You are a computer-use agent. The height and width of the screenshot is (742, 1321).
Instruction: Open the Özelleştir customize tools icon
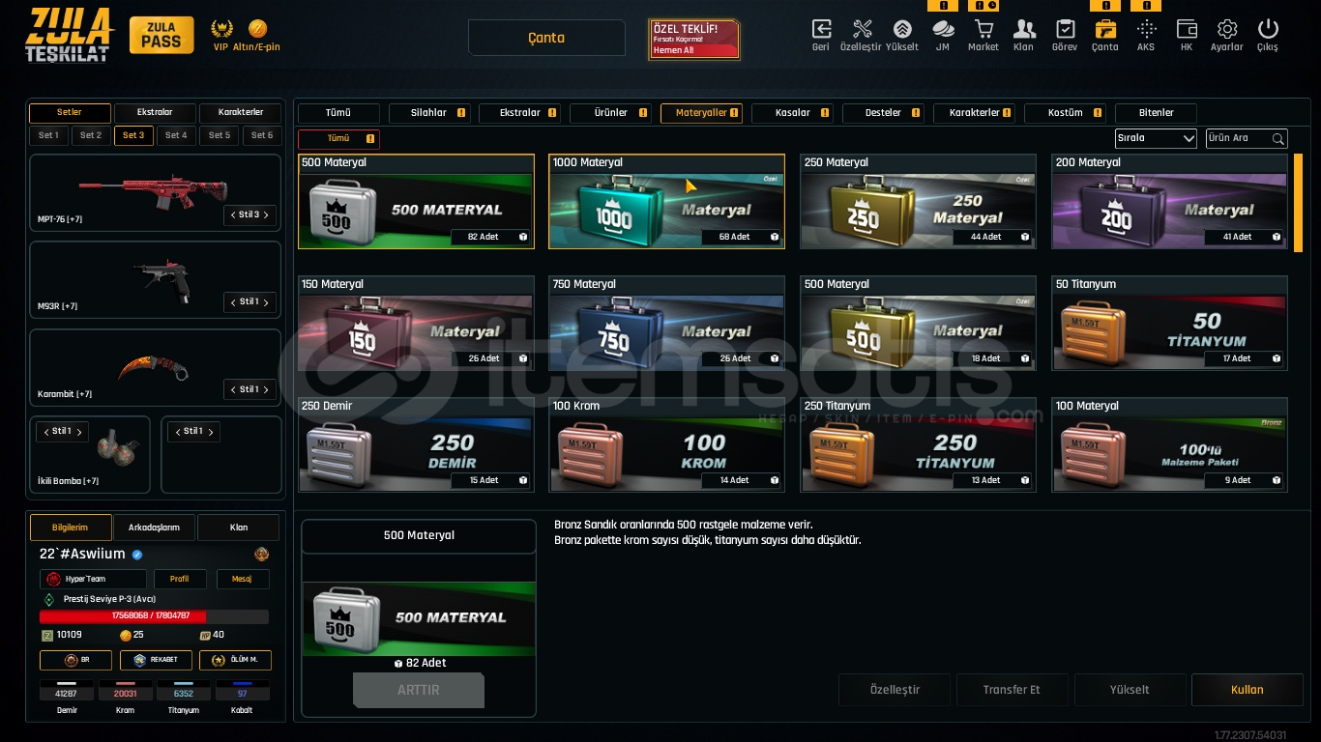click(862, 29)
